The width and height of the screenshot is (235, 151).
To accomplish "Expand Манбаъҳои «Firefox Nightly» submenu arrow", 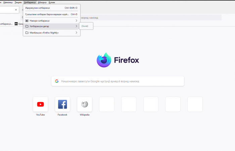I will click(76, 33).
